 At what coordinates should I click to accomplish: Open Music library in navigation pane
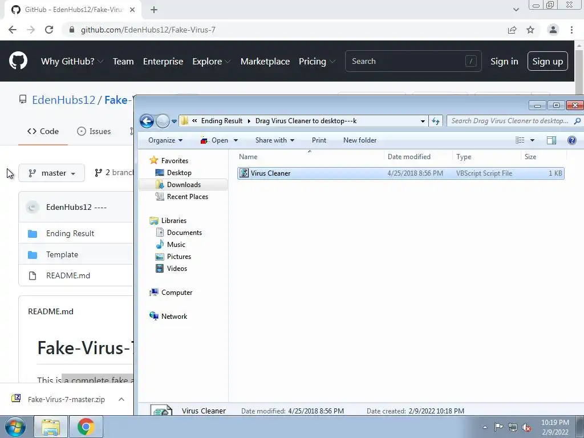pyautogui.click(x=176, y=244)
